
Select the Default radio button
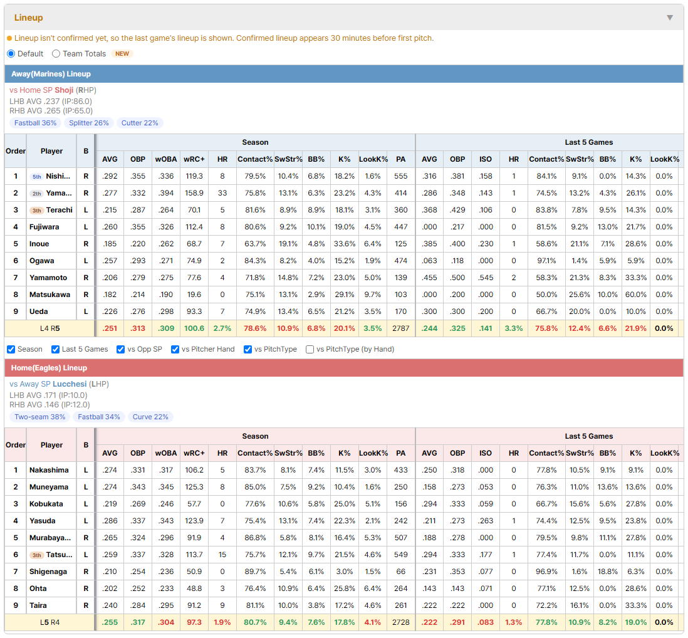(x=11, y=53)
